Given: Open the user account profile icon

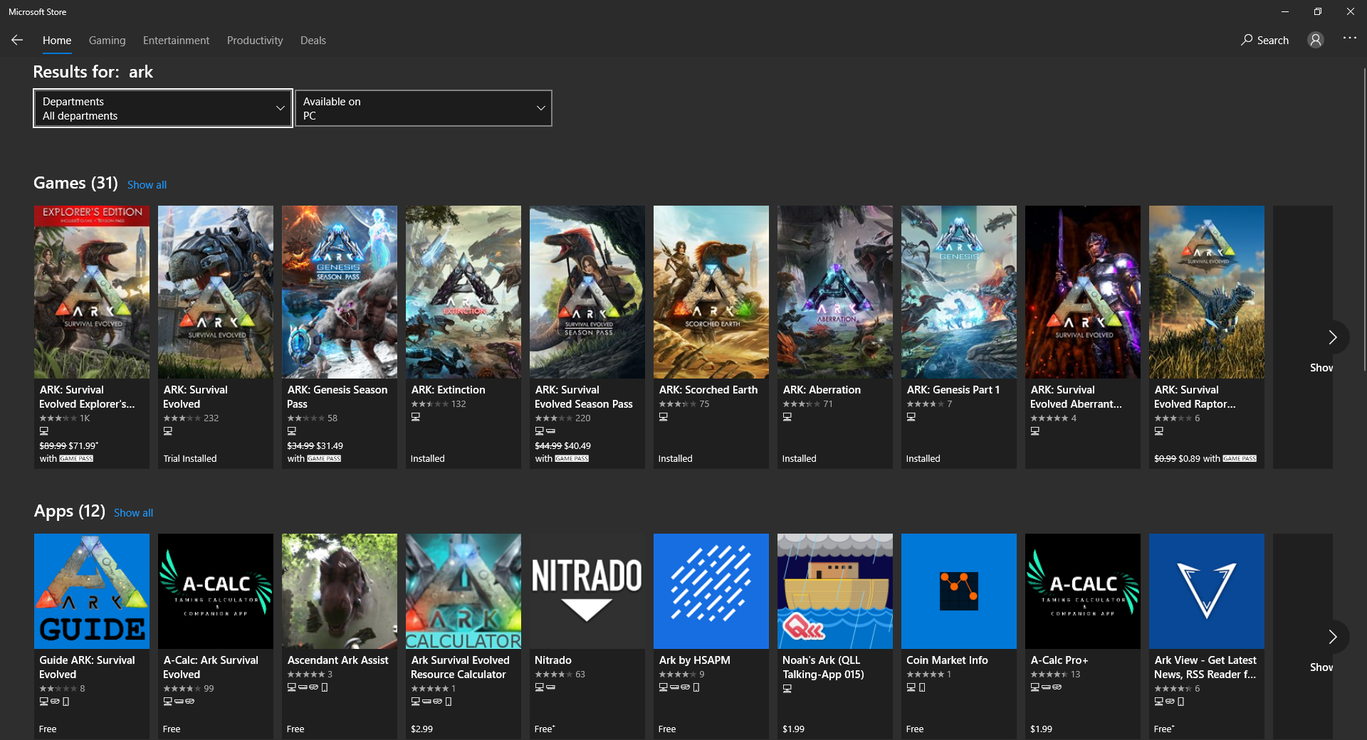Looking at the screenshot, I should click(1316, 41).
